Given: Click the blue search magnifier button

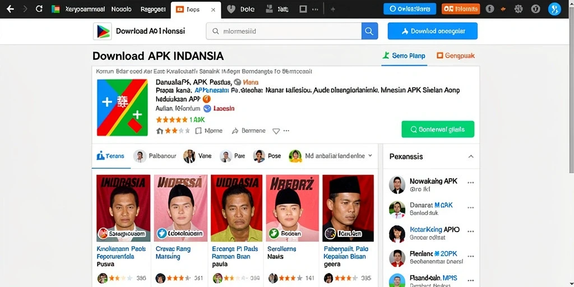Looking at the screenshot, I should click(x=370, y=31).
